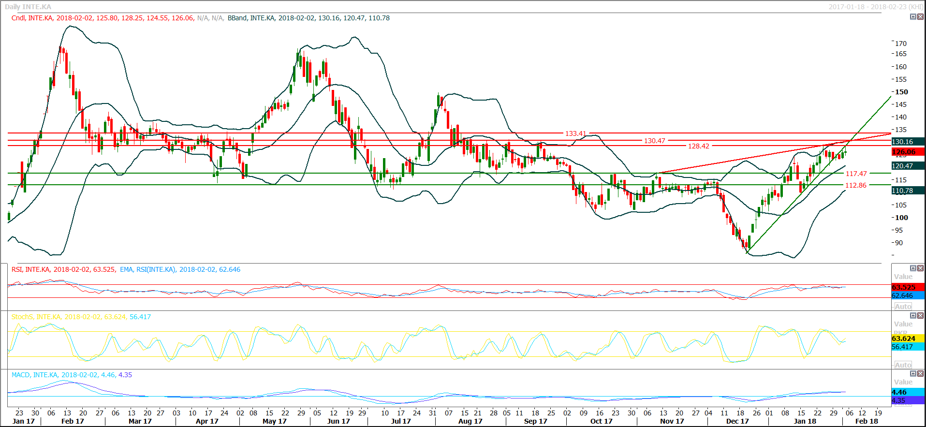
Task: Close the RSI indicator panel
Action: (x=920, y=268)
